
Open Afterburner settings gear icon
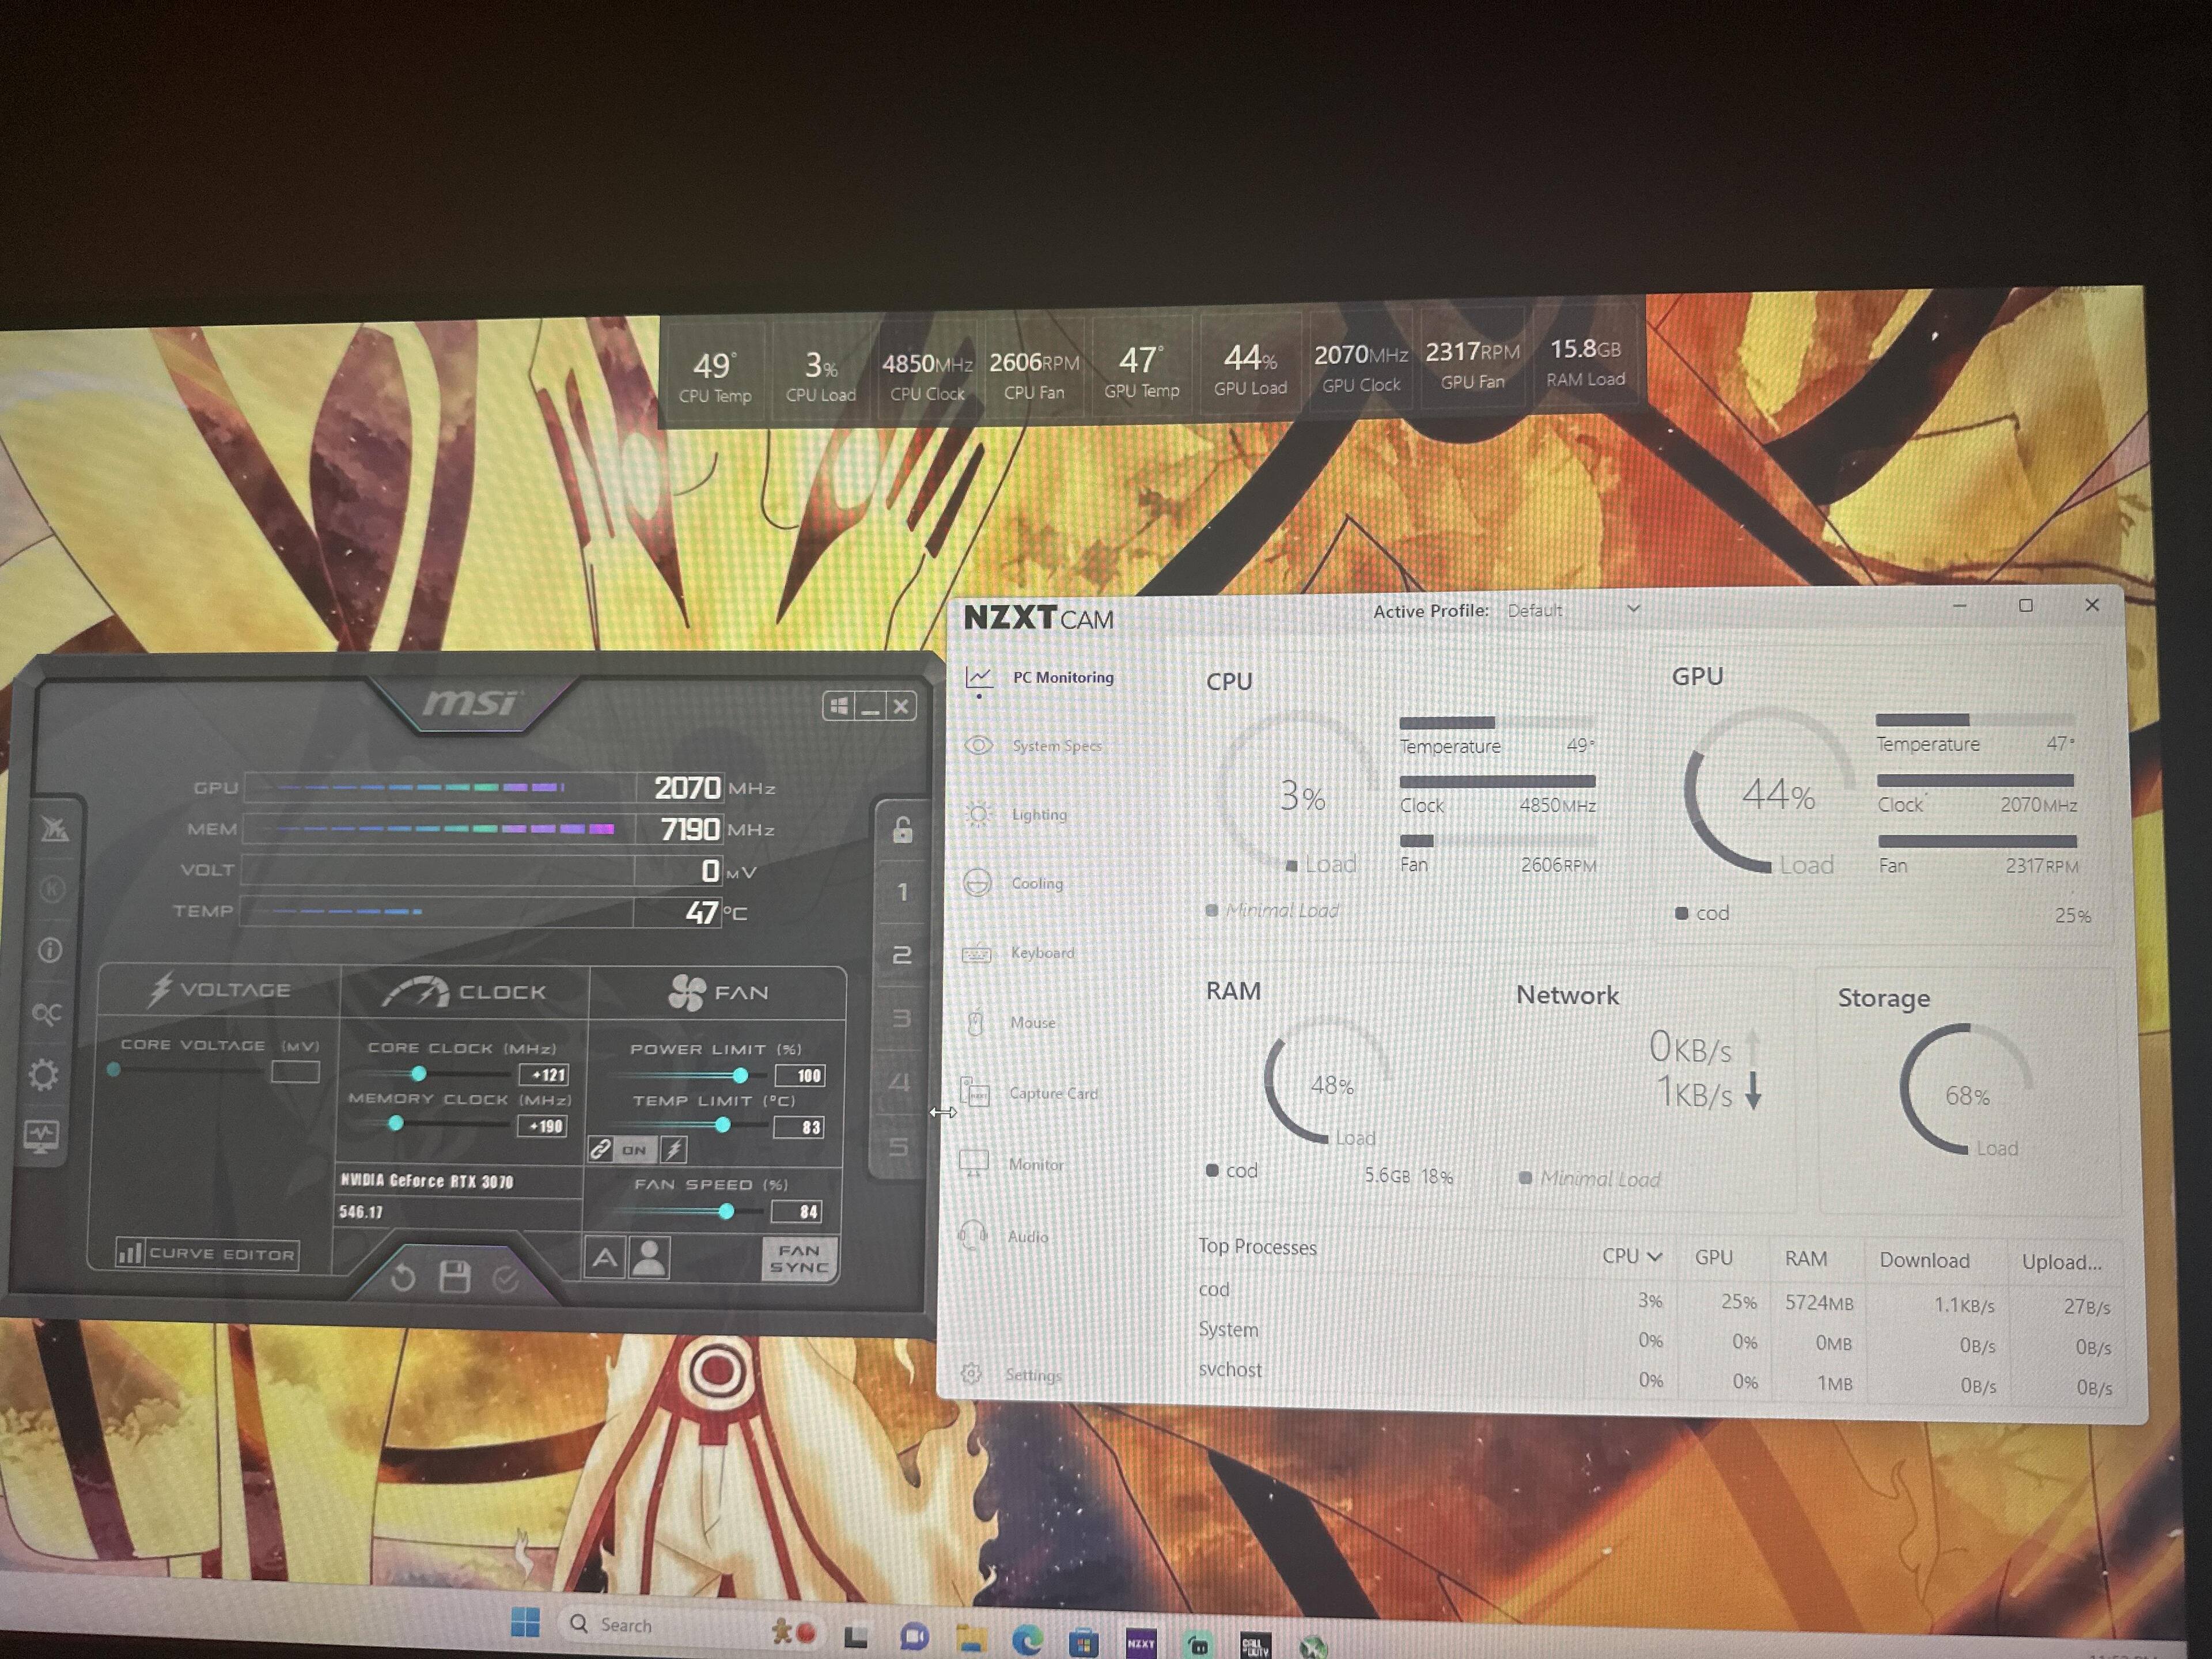[43, 1075]
